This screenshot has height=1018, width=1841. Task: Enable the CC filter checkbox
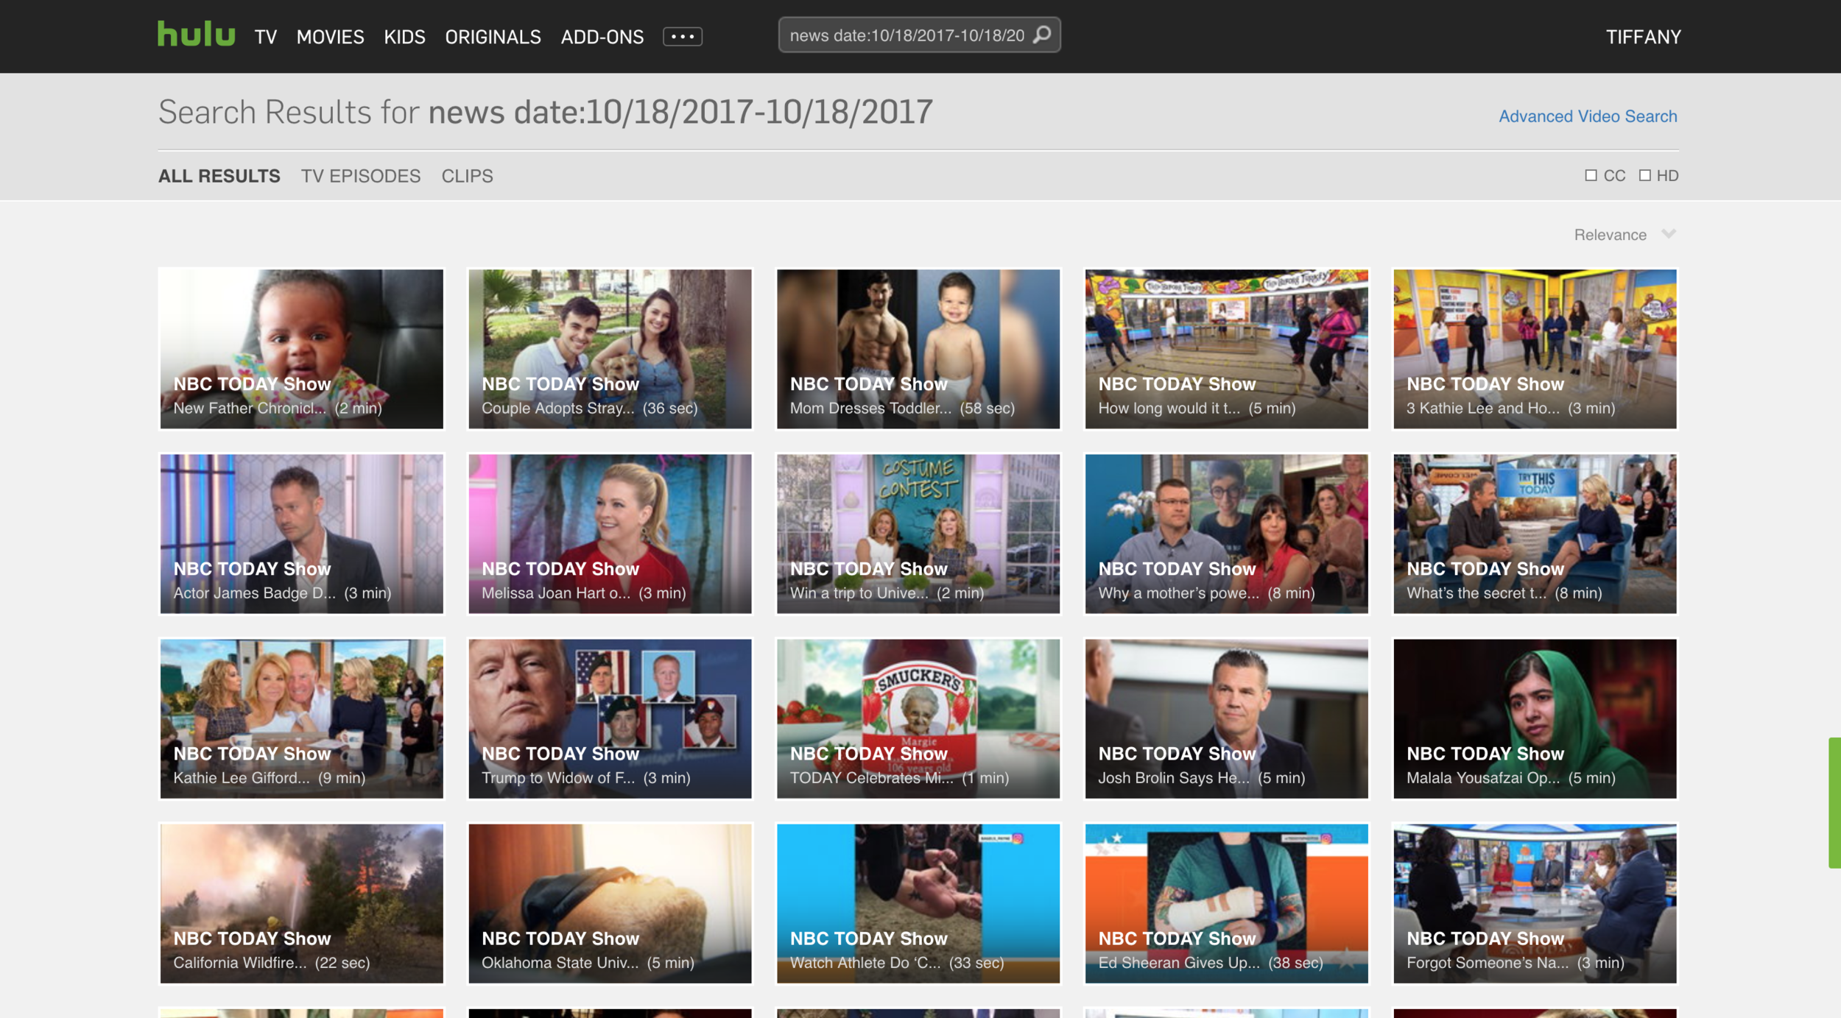tap(1591, 175)
